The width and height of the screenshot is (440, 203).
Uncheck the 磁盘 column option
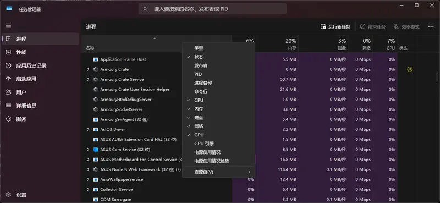pyautogui.click(x=218, y=118)
